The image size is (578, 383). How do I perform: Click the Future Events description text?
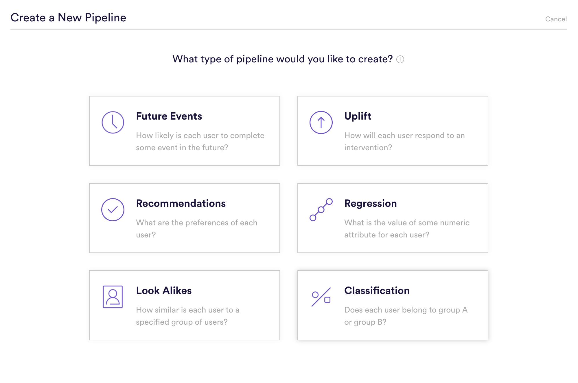coord(200,142)
